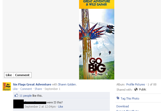Select Tag This Photo option

[130, 98]
